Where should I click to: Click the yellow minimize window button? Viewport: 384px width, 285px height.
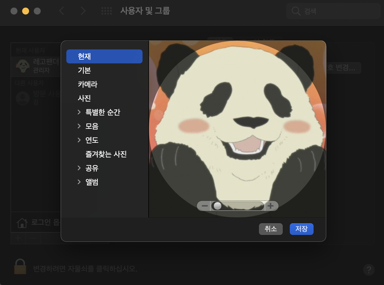pyautogui.click(x=26, y=11)
